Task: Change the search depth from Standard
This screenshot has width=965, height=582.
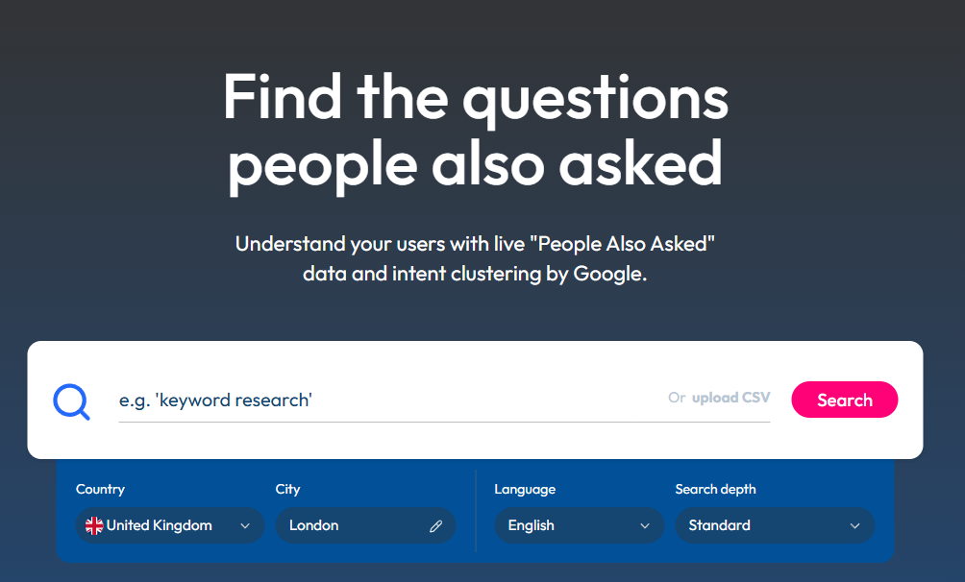Action: [x=775, y=525]
